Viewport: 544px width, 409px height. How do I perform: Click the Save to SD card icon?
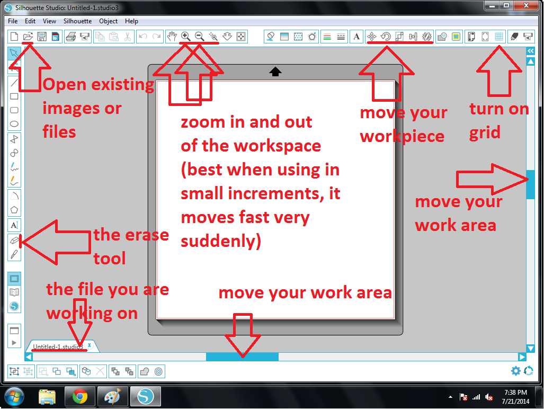[x=56, y=37]
